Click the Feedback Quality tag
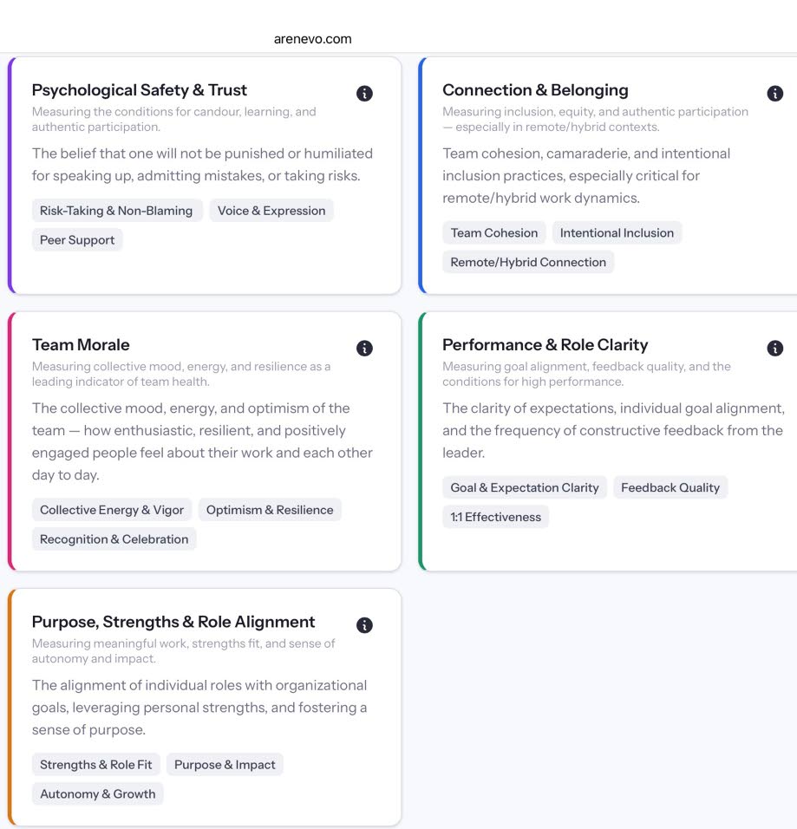The height and width of the screenshot is (829, 797). click(x=670, y=487)
